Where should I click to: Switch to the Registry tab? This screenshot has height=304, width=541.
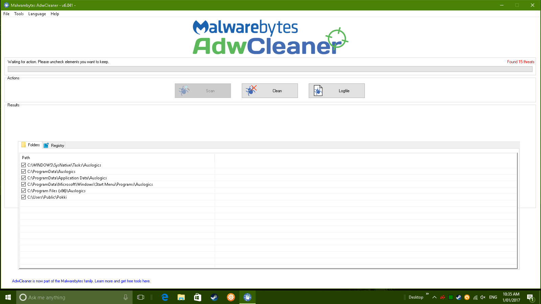54,146
